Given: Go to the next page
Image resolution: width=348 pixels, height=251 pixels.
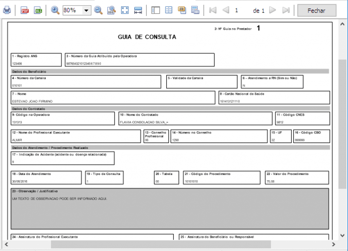Looking at the screenshot, I should tap(273, 10).
